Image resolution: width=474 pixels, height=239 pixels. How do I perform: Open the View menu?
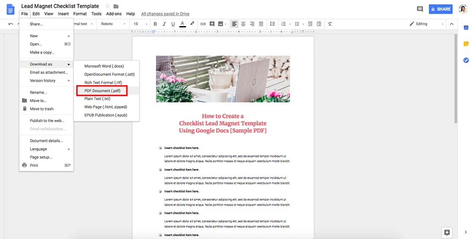pyautogui.click(x=49, y=14)
